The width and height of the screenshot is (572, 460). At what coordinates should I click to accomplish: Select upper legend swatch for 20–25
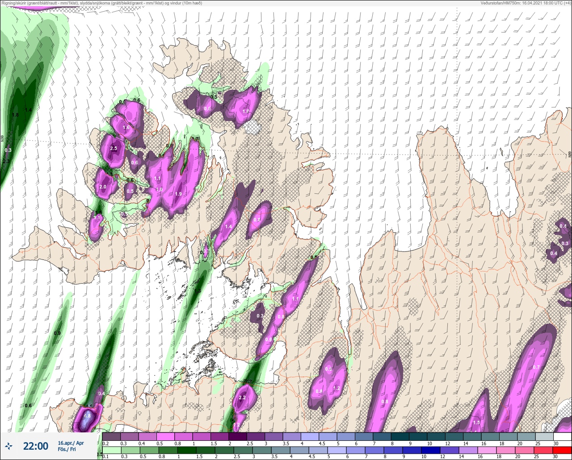click(x=526, y=436)
